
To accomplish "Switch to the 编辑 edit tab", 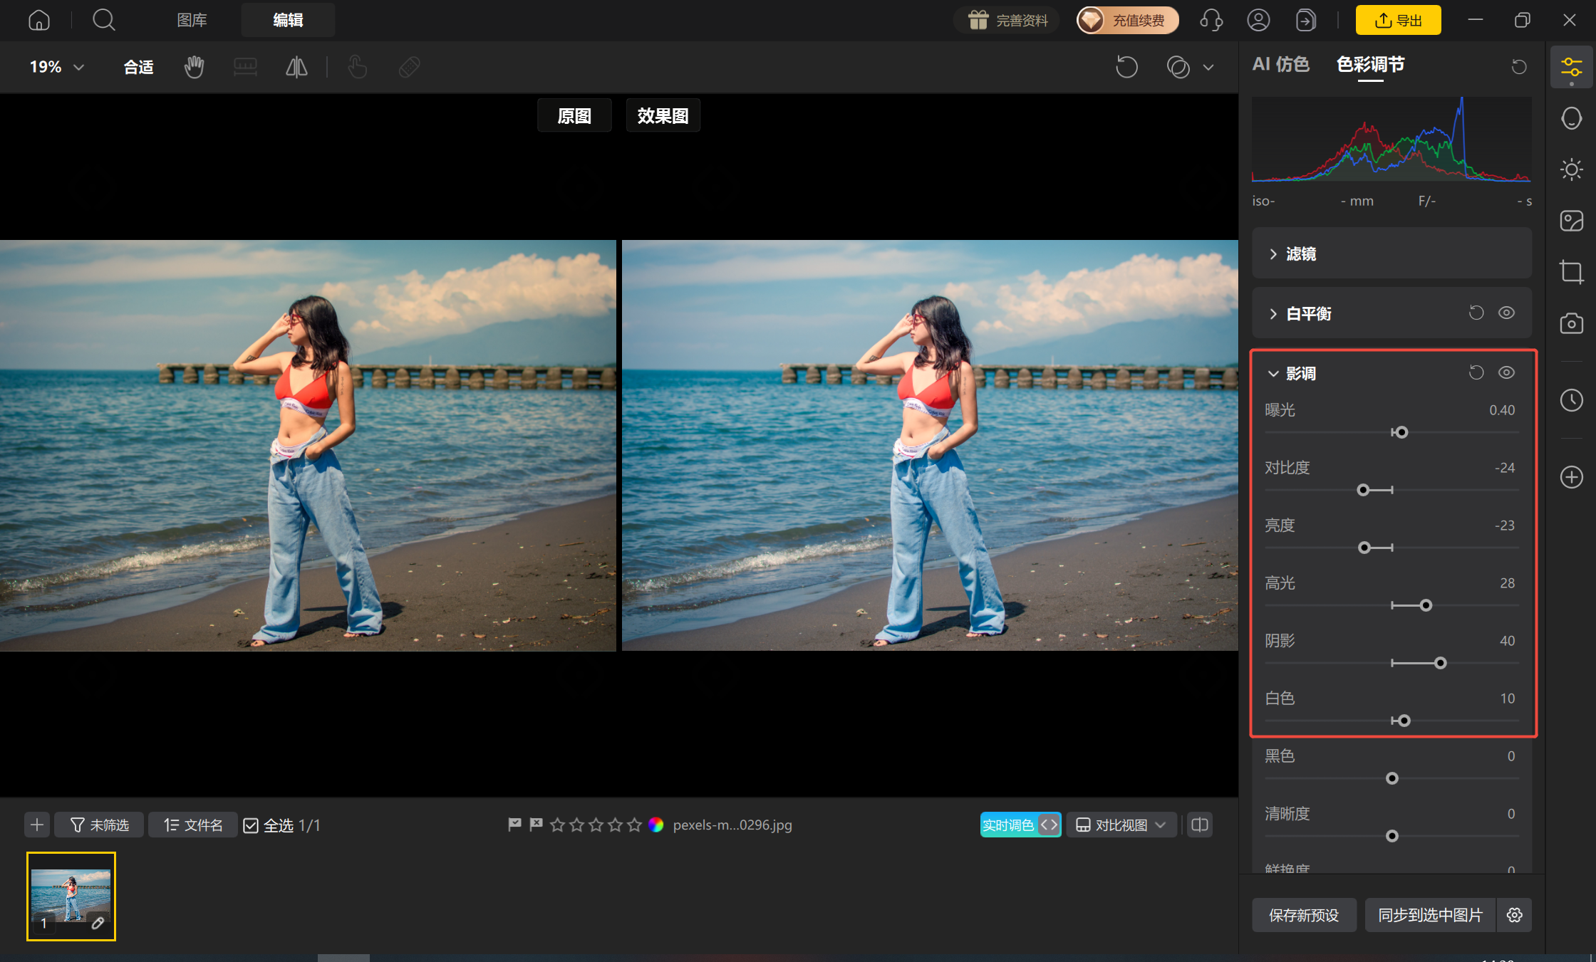I will coord(288,20).
